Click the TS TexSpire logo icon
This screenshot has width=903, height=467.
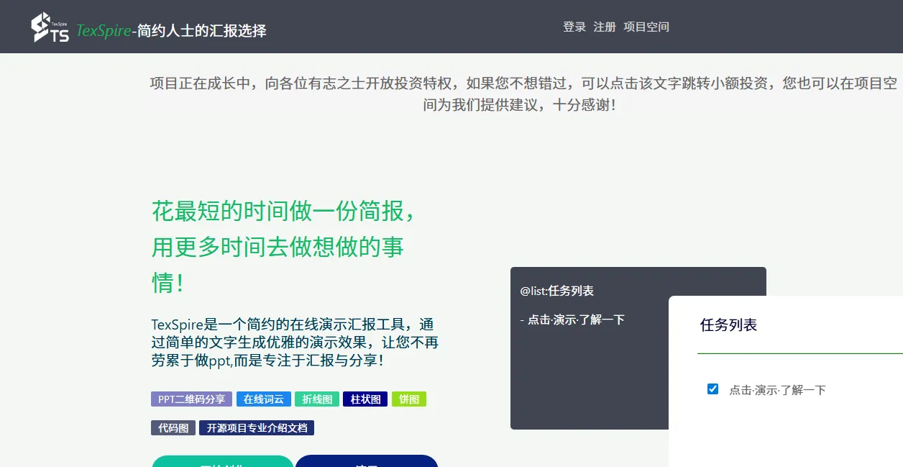point(49,27)
